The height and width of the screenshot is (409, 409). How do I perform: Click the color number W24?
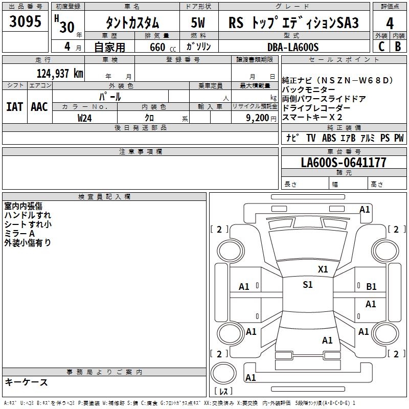pyautogui.click(x=84, y=118)
